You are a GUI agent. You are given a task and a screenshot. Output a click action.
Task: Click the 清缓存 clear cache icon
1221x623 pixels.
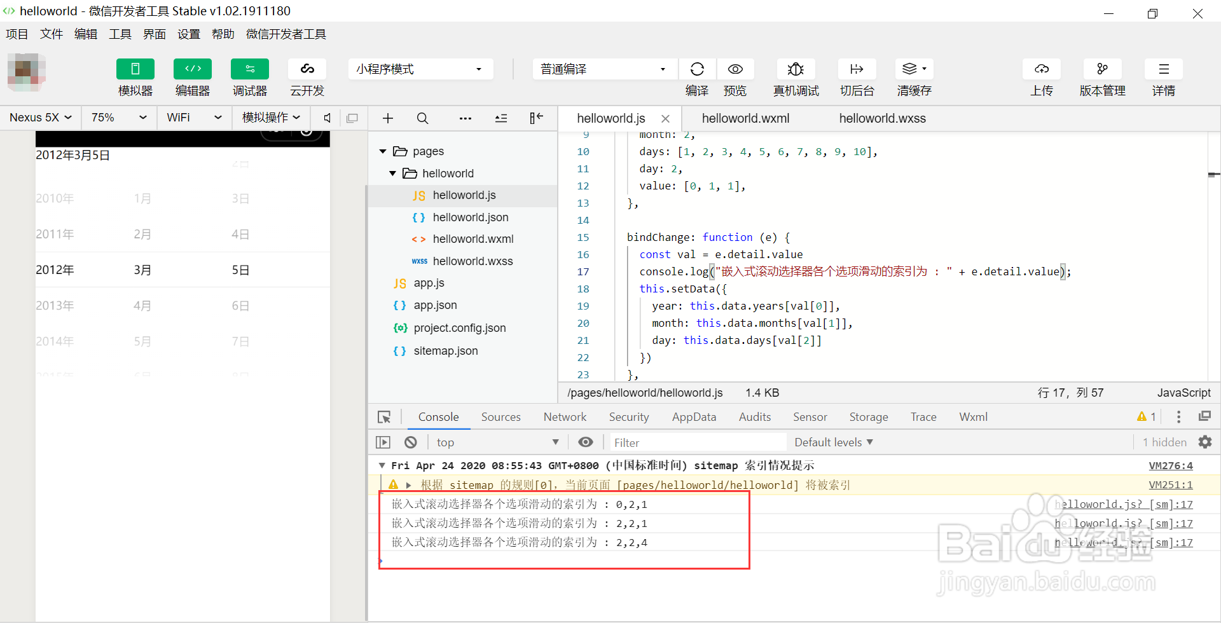coord(914,69)
